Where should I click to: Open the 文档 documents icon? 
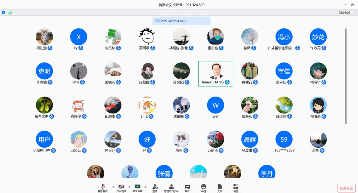pos(220,187)
